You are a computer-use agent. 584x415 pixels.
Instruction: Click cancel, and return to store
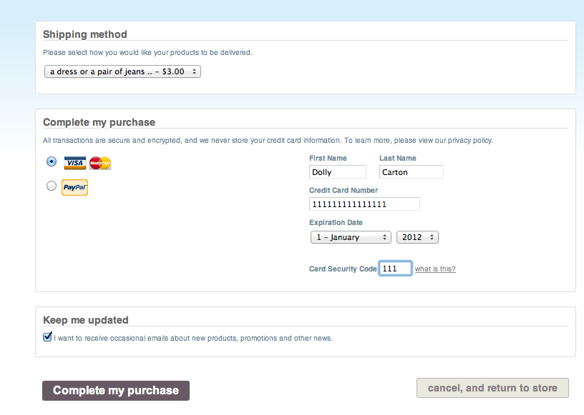[492, 388]
